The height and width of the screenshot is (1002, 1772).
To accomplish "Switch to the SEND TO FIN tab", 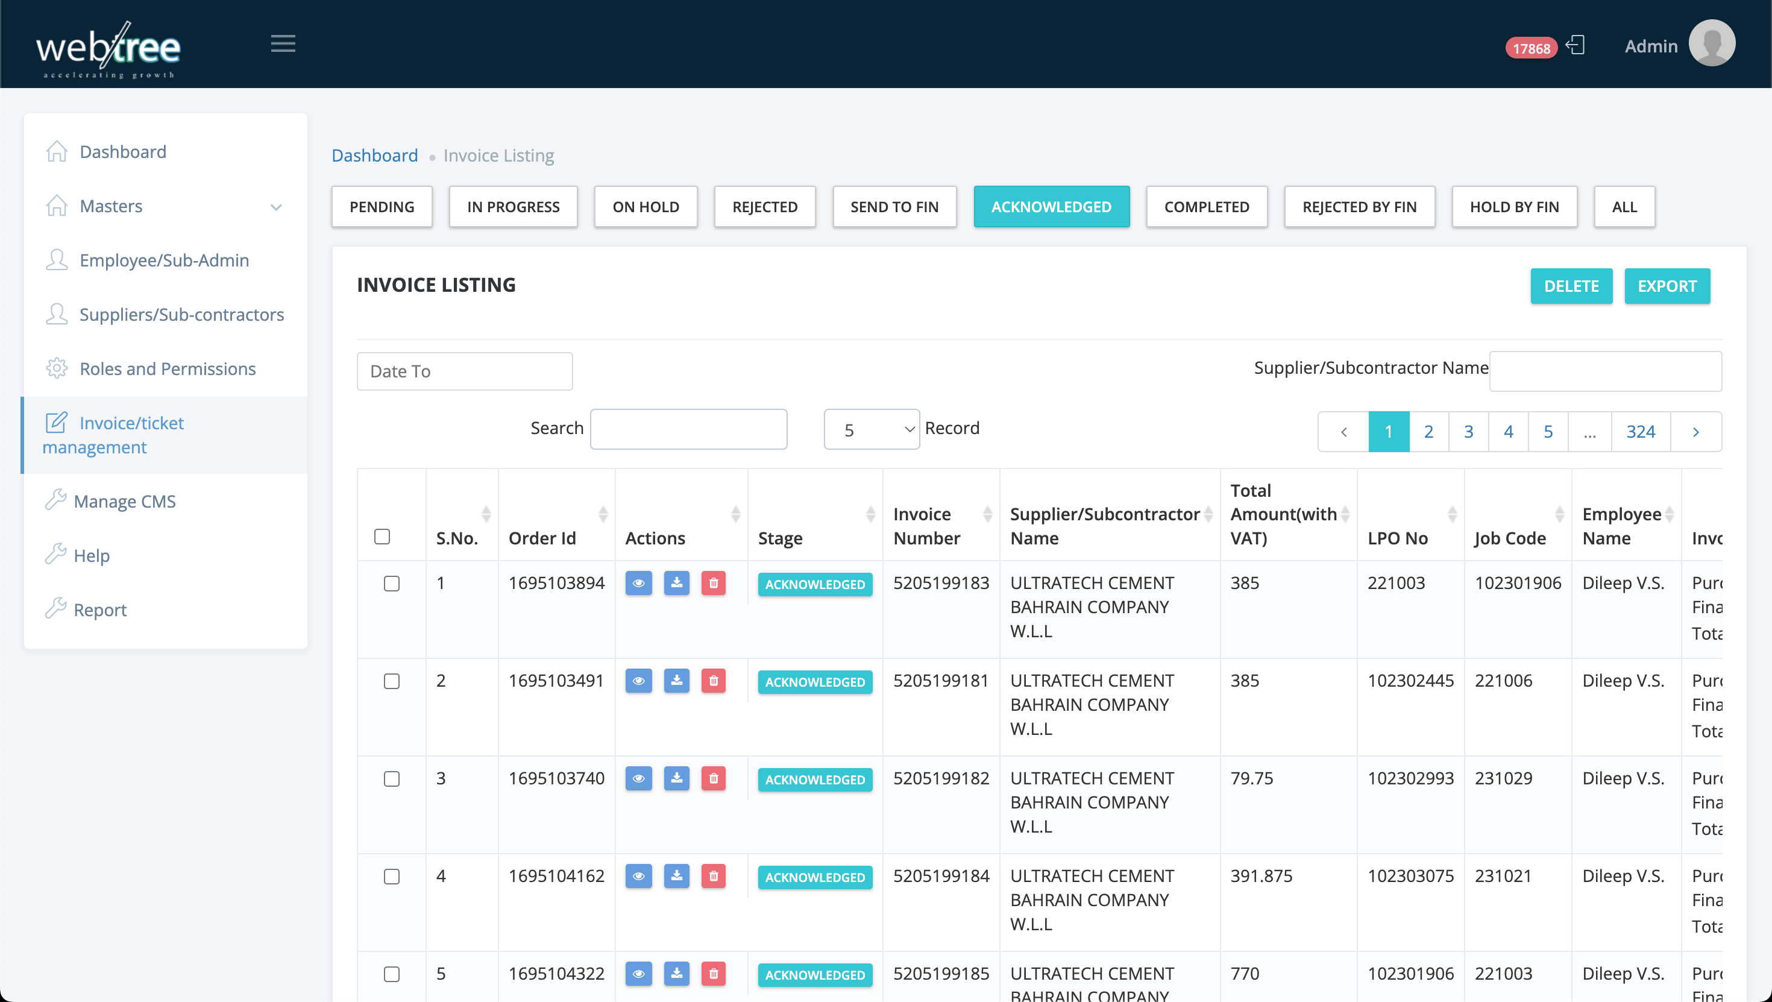I will pyautogui.click(x=894, y=207).
